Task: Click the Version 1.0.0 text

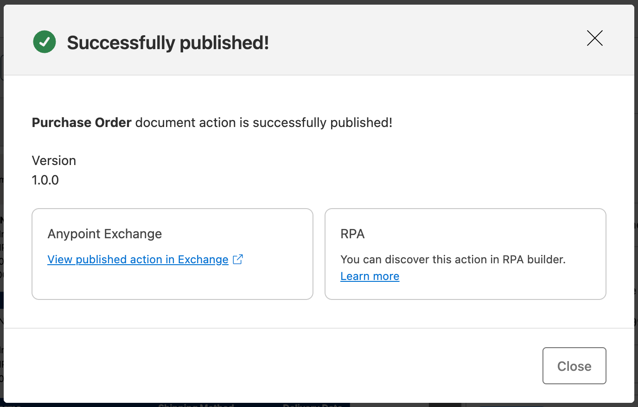Action: pos(54,170)
